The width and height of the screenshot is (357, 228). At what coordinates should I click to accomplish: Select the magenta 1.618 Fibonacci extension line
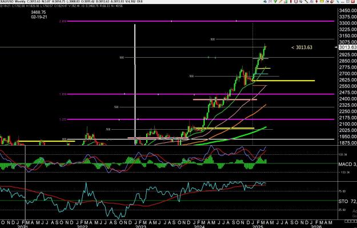[200, 94]
